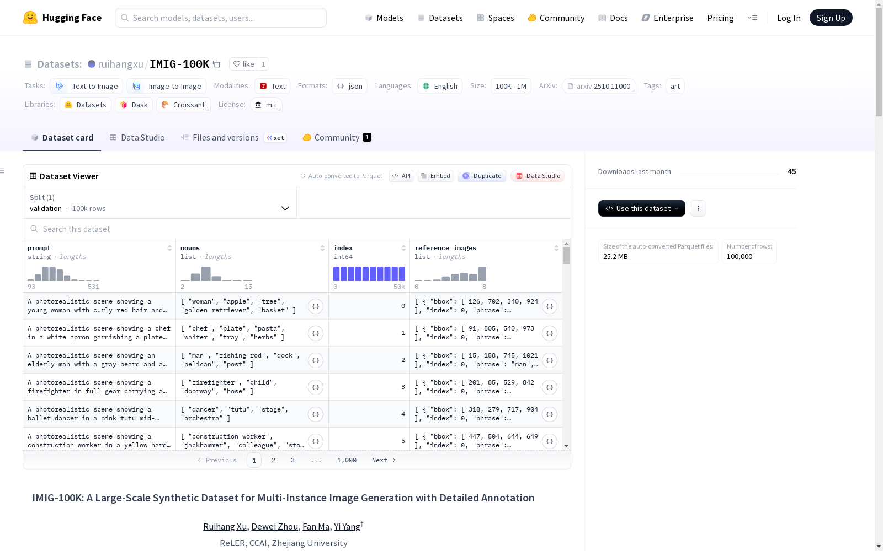The width and height of the screenshot is (883, 551).
Task: Click the Duplicate button
Action: pos(482,176)
